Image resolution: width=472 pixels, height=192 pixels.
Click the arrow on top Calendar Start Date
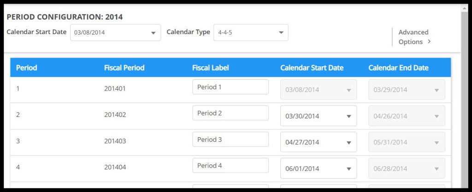153,33
